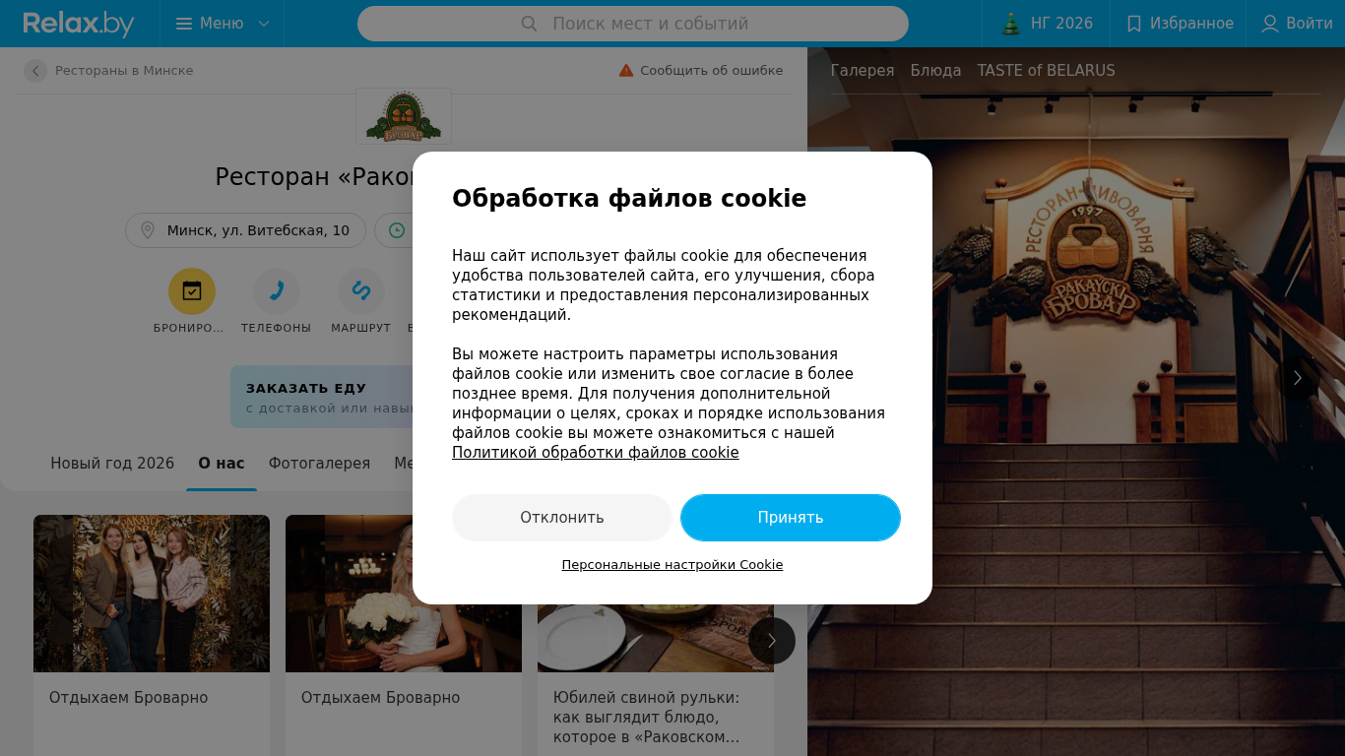The width and height of the screenshot is (1345, 756).
Task: Open the Меню hamburger icon
Action: coord(184,24)
